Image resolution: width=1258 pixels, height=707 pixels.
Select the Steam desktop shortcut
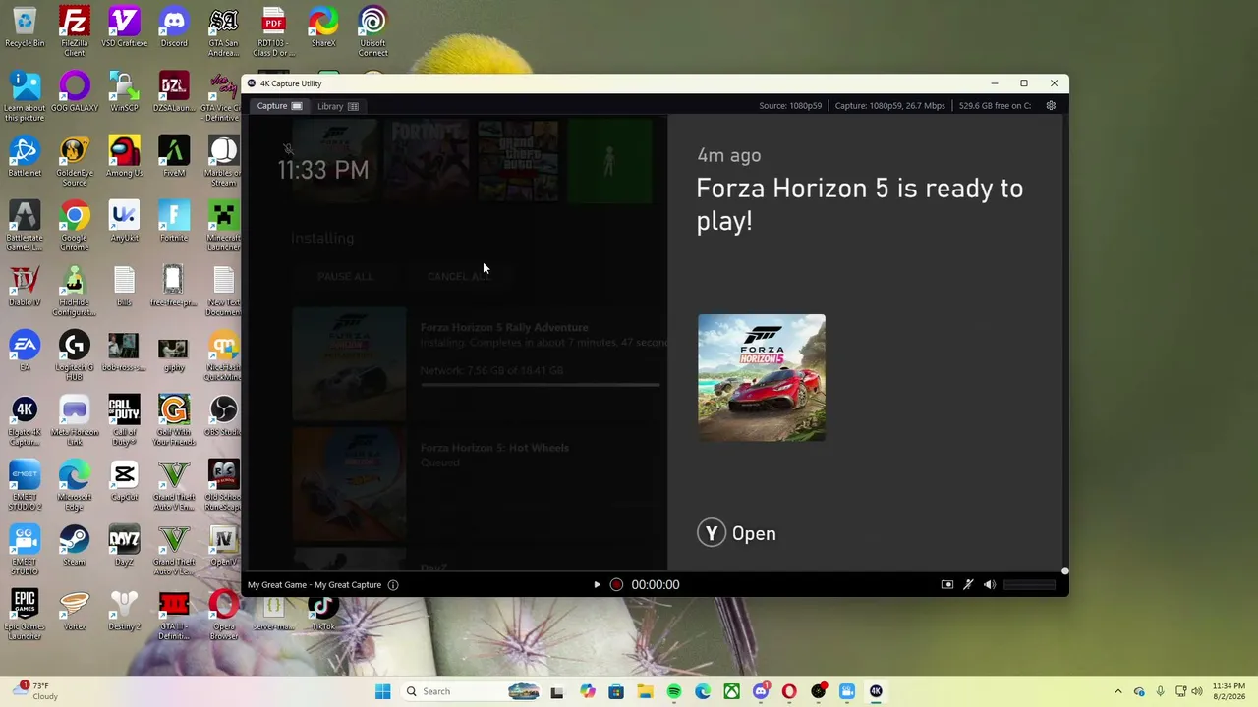75,546
